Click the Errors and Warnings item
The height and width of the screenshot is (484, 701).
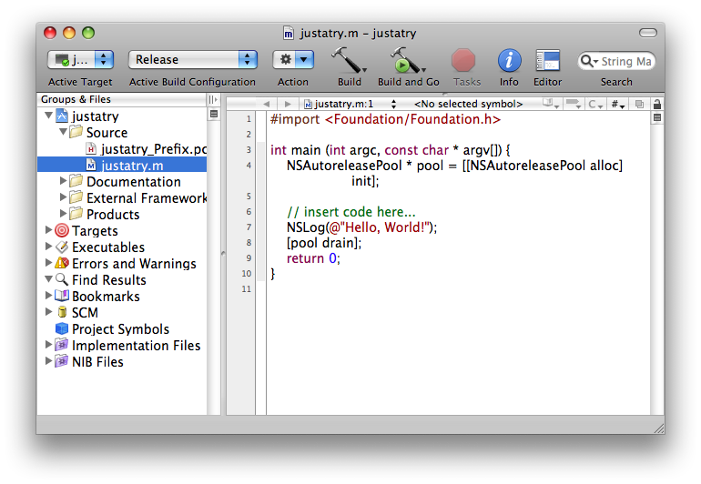(134, 264)
